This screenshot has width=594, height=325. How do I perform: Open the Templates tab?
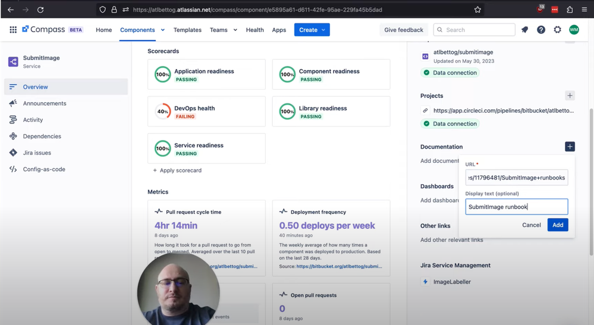[187, 30]
